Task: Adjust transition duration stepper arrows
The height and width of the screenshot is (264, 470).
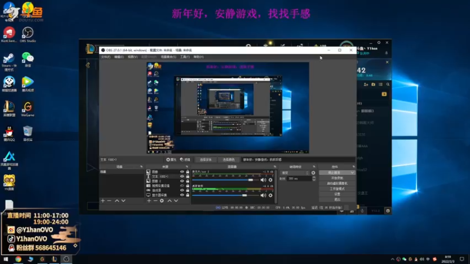Action: click(314, 178)
